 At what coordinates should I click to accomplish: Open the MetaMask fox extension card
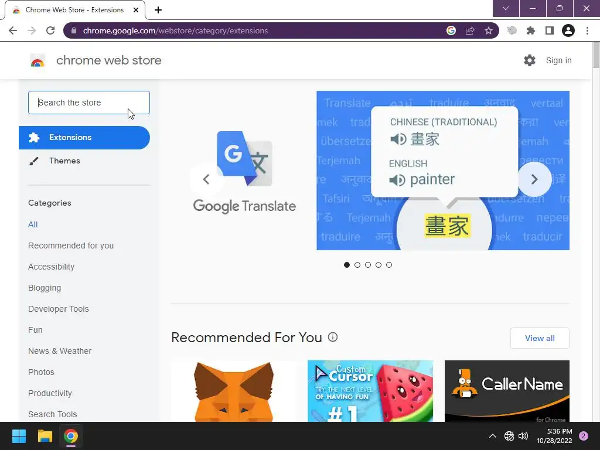234,391
